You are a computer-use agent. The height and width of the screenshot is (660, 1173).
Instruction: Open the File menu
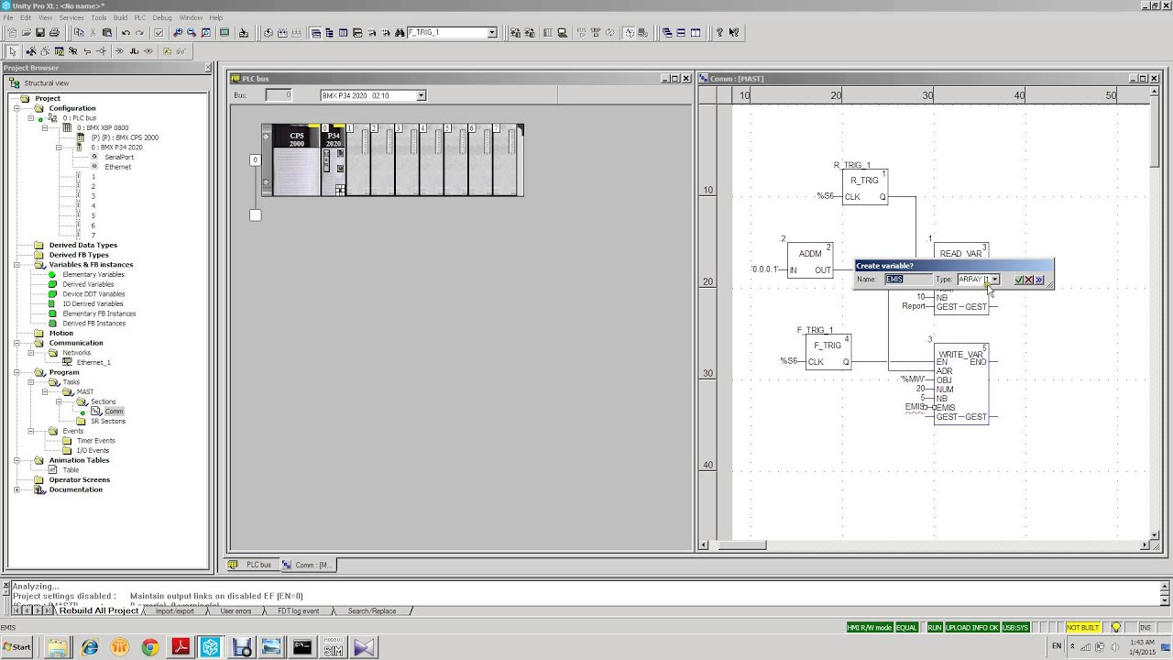(8, 17)
